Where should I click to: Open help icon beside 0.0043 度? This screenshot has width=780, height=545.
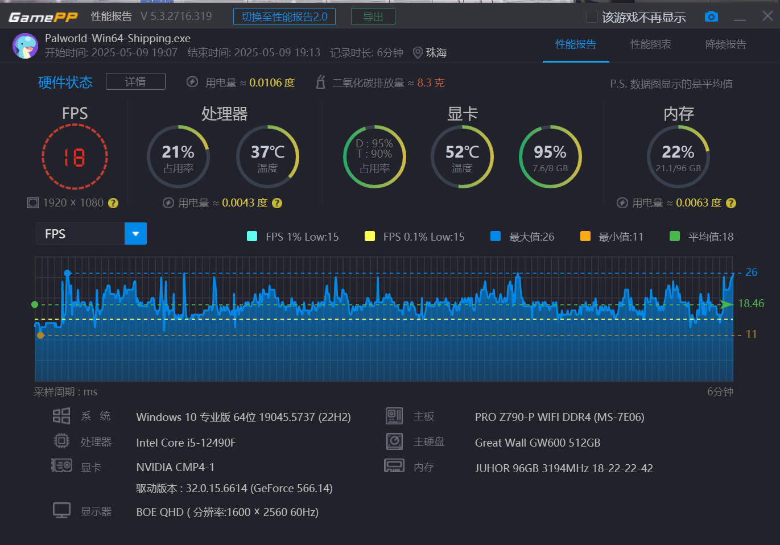tap(277, 203)
